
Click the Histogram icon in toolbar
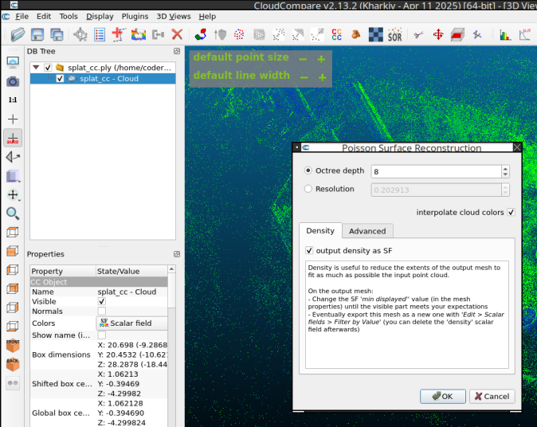pyautogui.click(x=505, y=35)
